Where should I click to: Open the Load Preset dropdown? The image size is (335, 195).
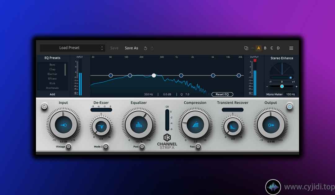tap(72, 48)
